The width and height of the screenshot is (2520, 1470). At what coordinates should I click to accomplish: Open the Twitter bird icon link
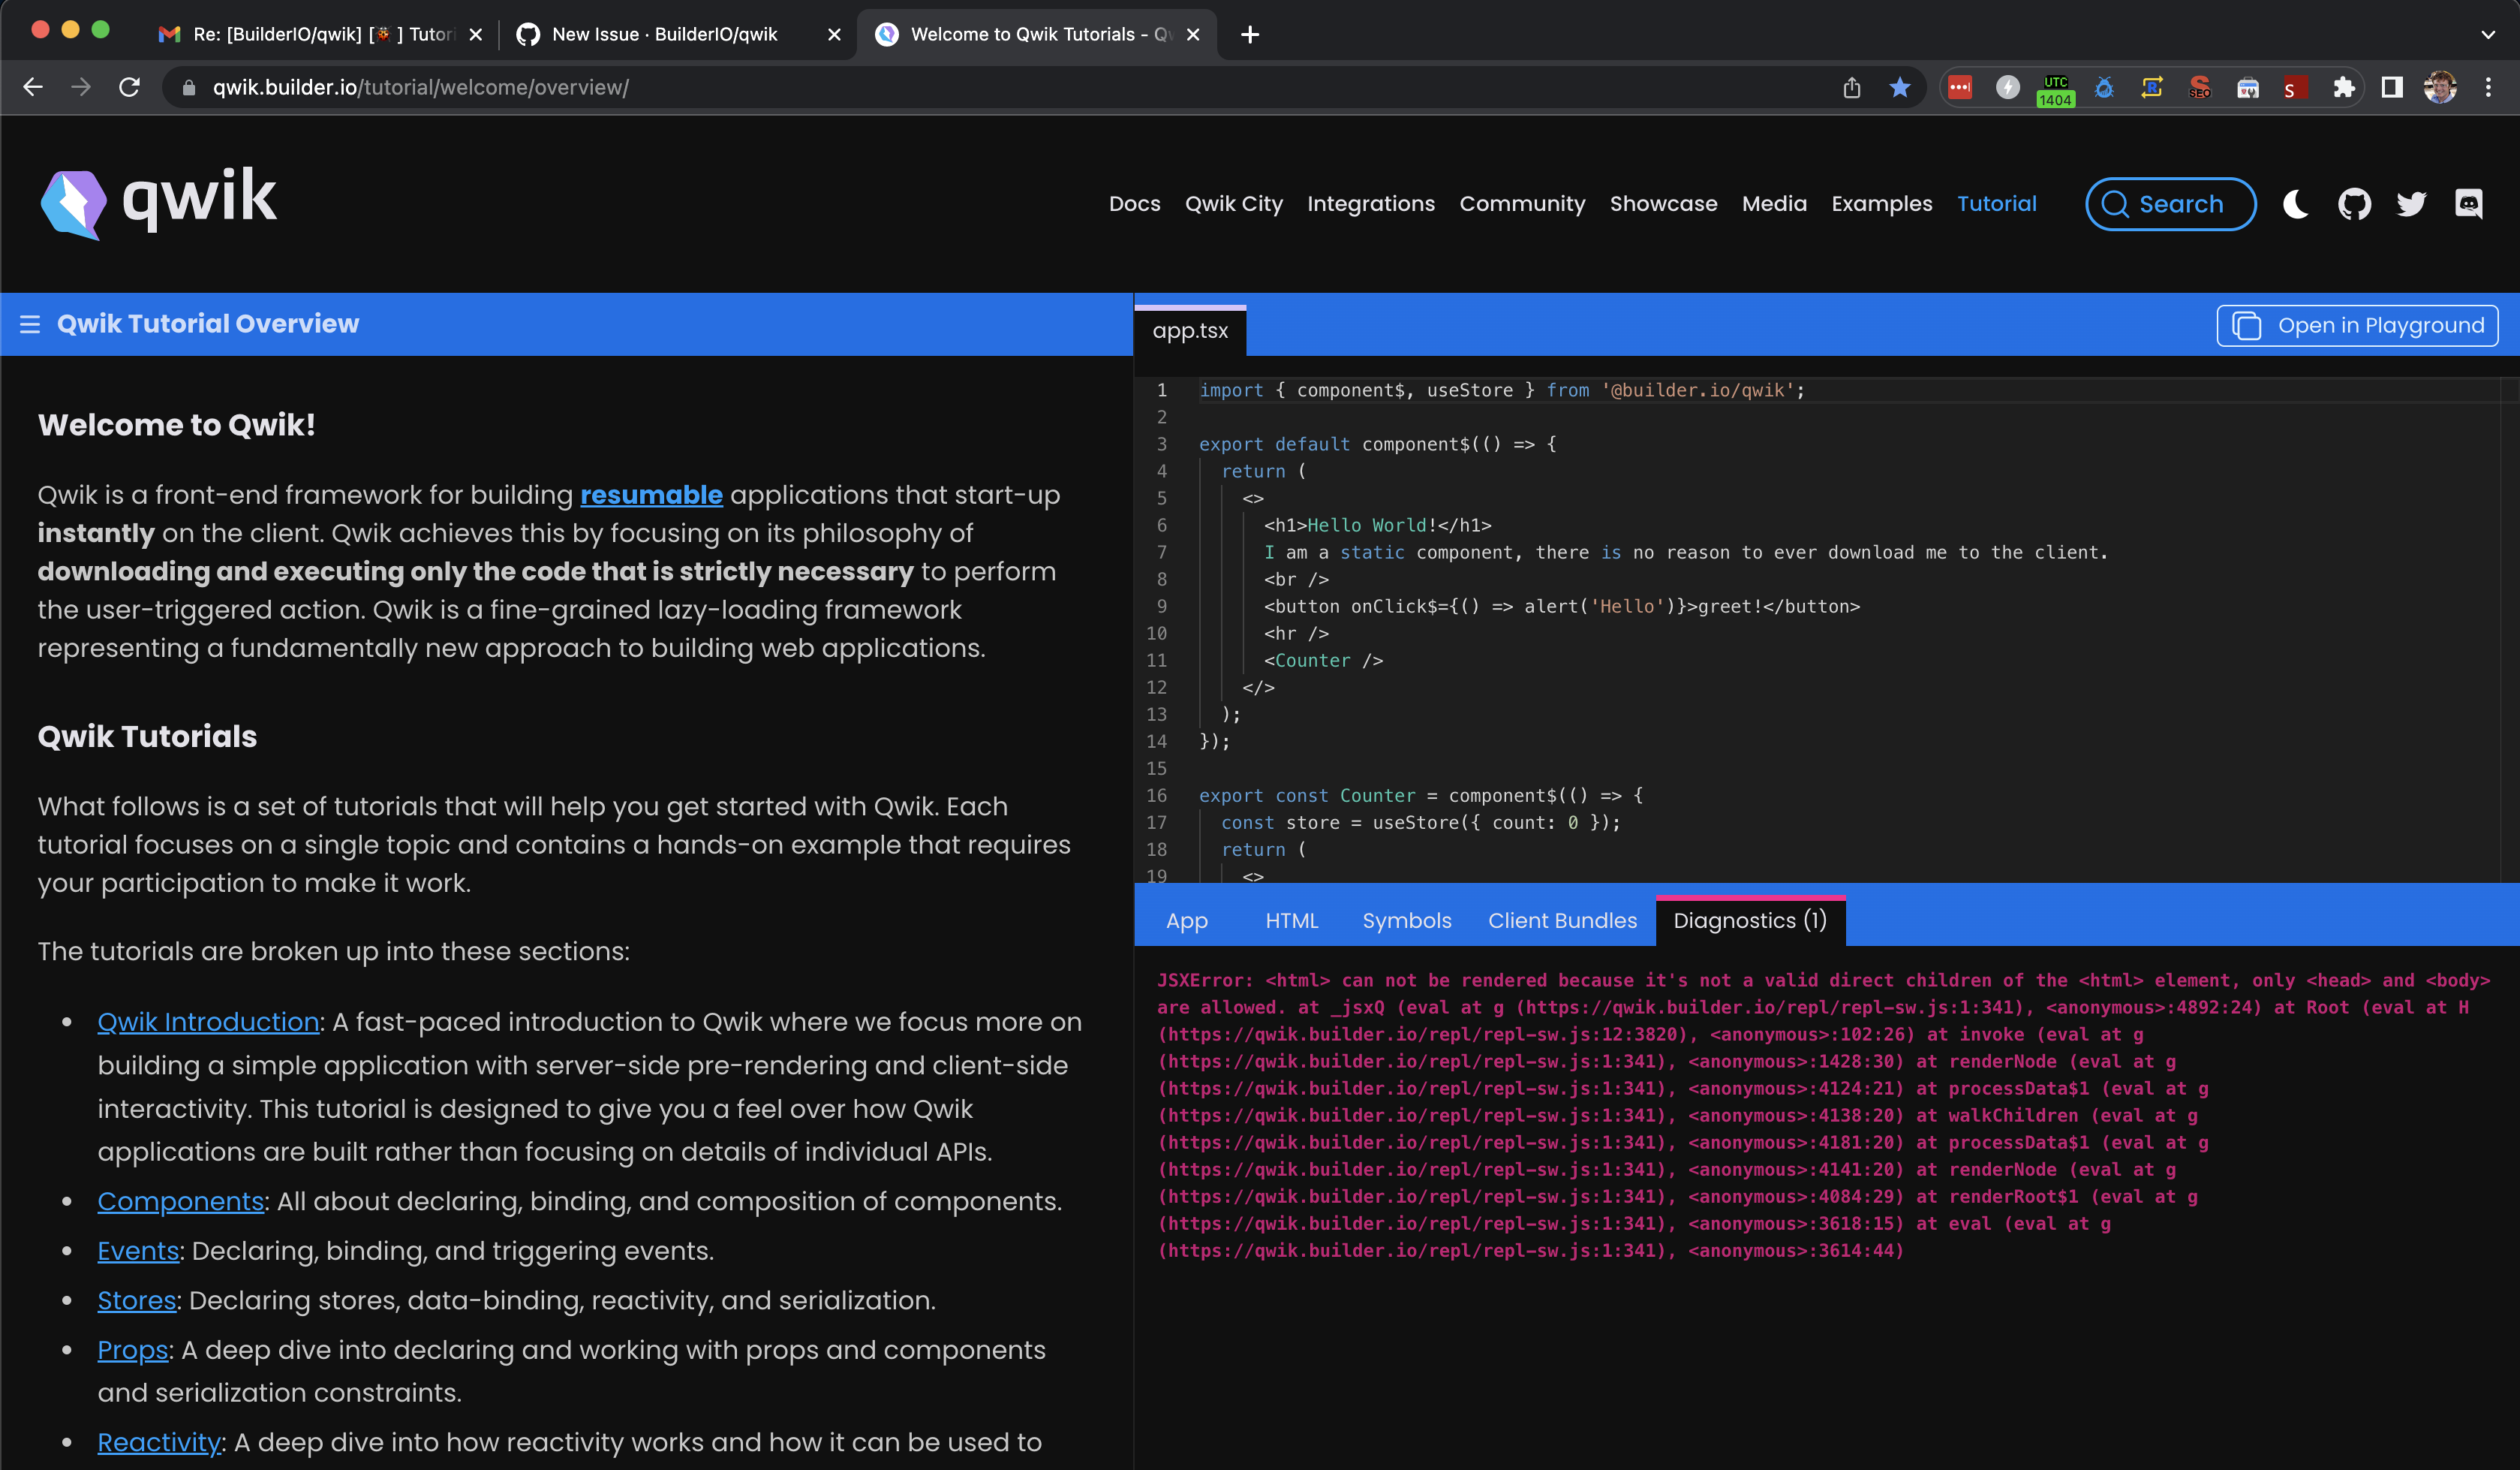[2411, 204]
